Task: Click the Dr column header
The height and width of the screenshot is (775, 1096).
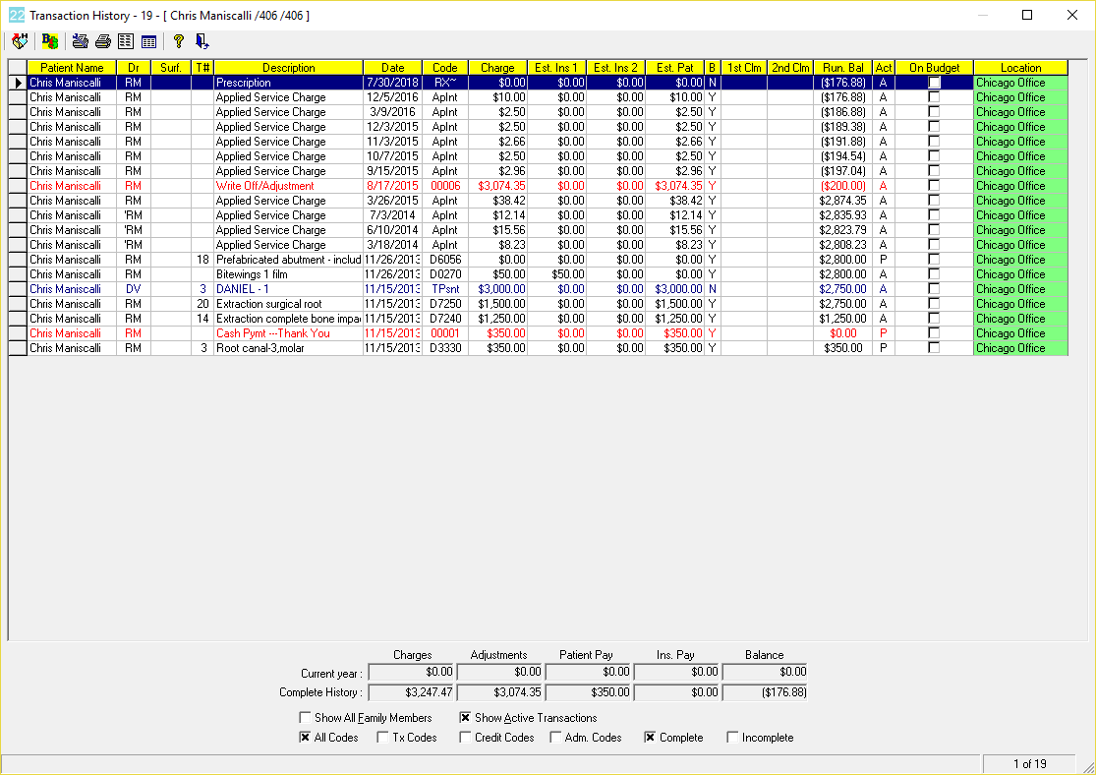Action: pos(134,68)
